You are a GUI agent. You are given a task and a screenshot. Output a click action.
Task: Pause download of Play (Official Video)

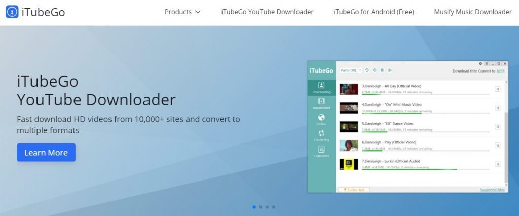(497, 145)
